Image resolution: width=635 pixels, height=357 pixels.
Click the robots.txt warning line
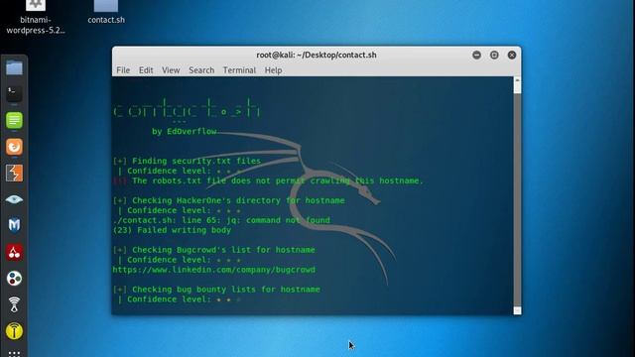coord(268,180)
